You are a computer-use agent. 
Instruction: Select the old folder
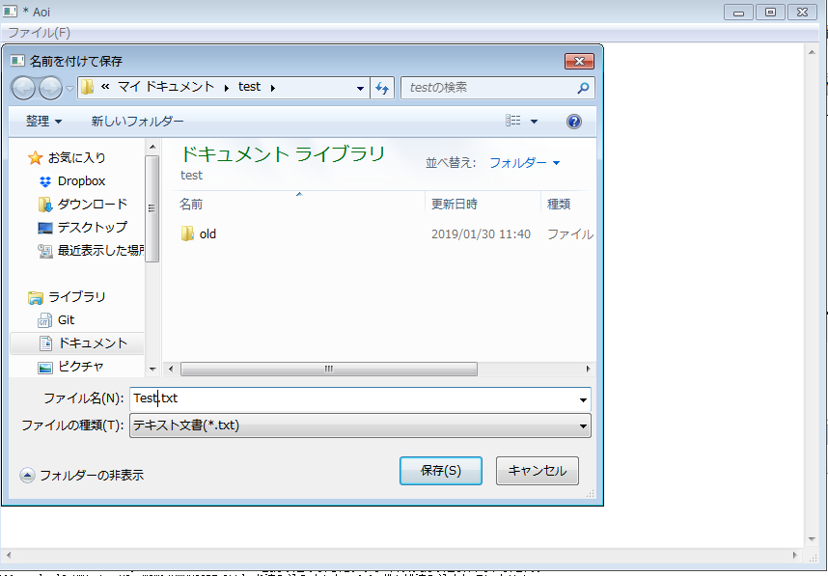click(207, 233)
